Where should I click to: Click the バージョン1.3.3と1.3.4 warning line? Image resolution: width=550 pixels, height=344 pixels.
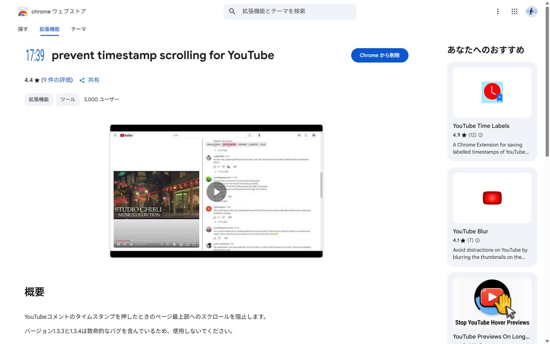pos(129,331)
